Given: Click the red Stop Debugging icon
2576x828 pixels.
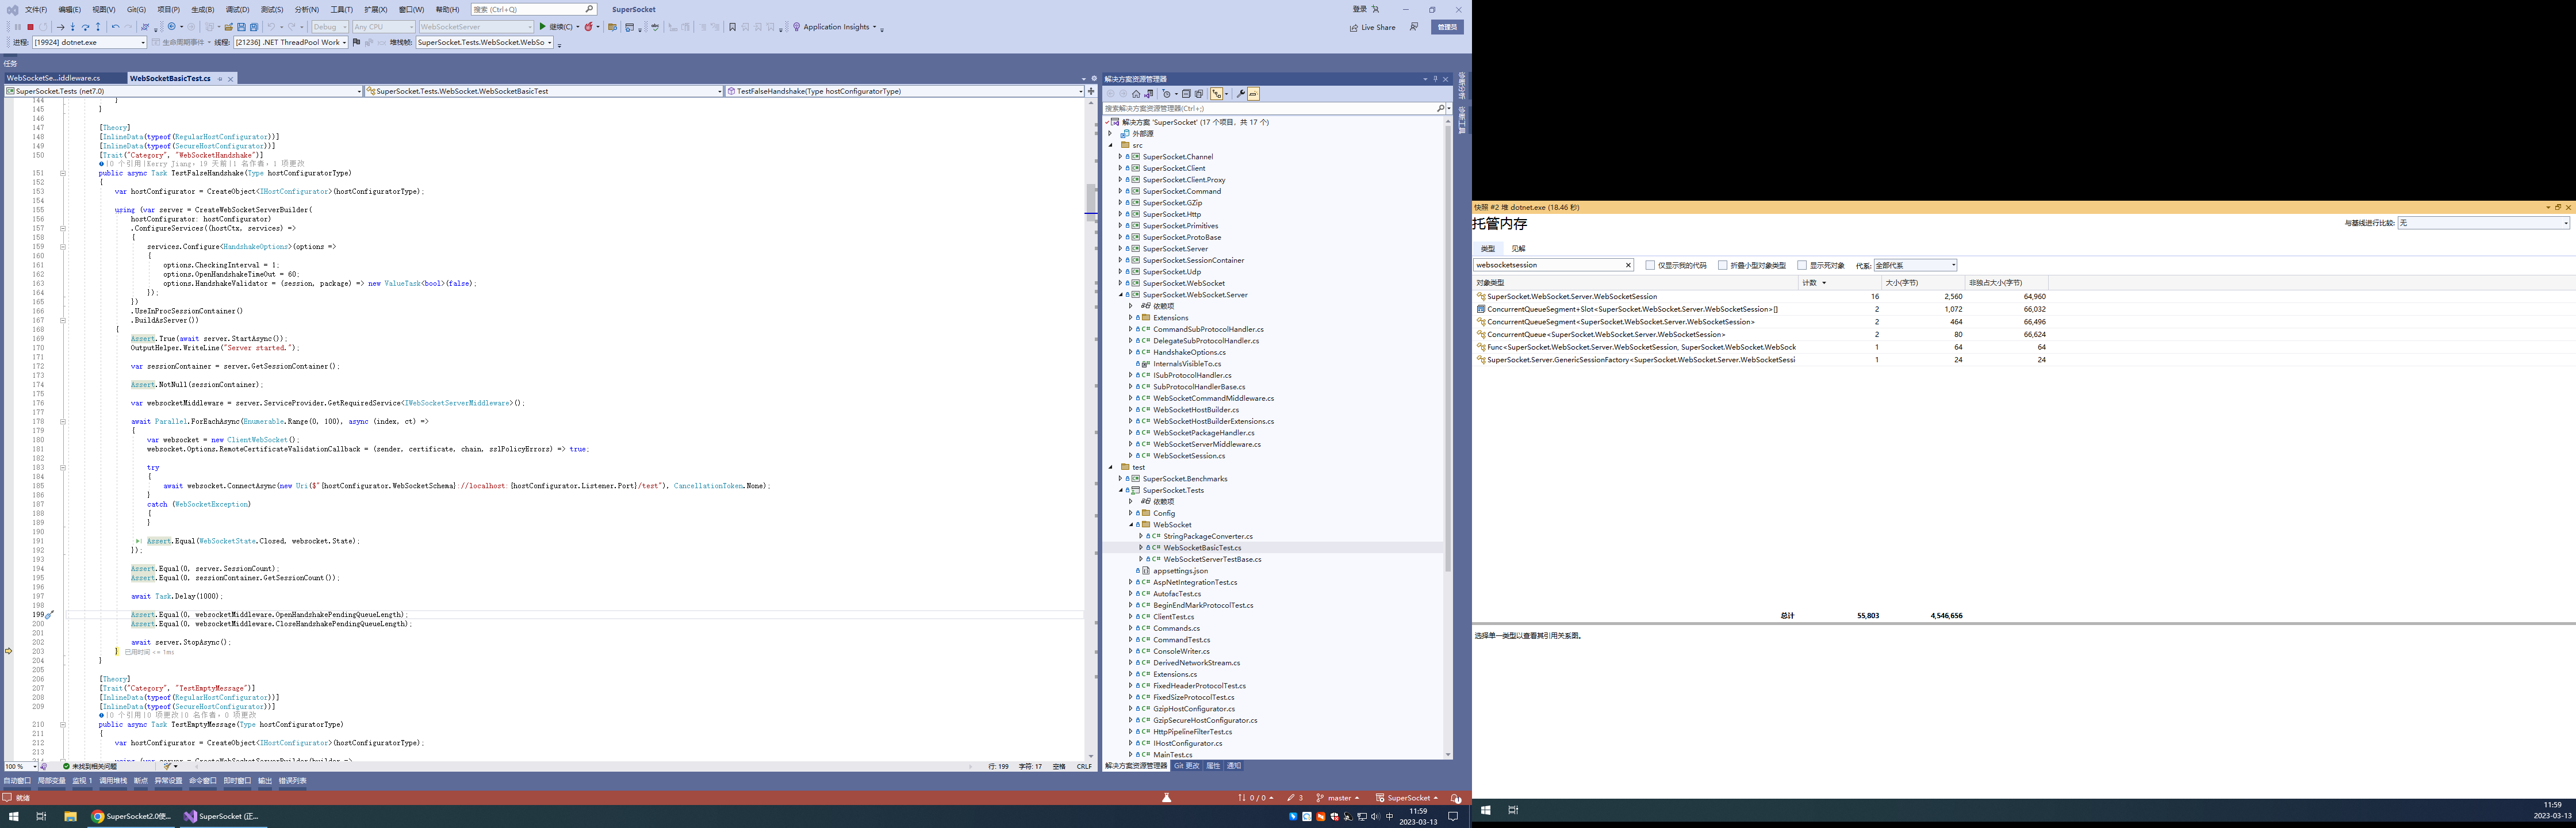Looking at the screenshot, I should pyautogui.click(x=30, y=27).
